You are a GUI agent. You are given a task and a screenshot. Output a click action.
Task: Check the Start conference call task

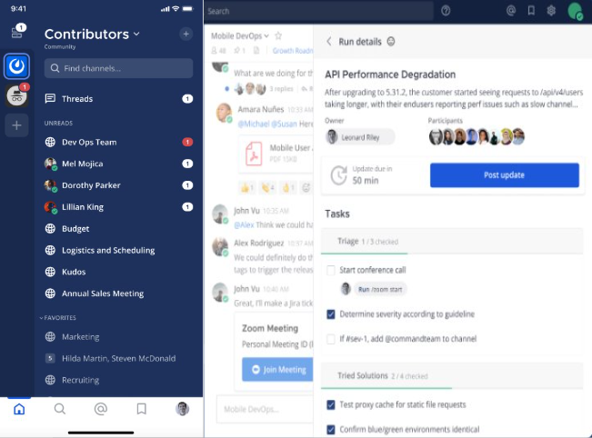(x=331, y=270)
